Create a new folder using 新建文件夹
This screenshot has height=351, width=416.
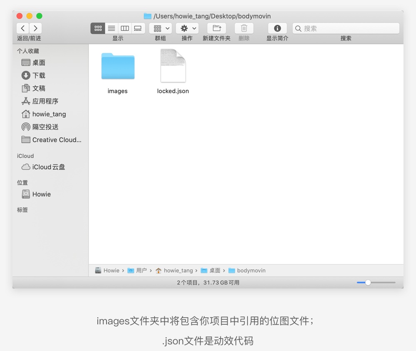click(x=216, y=28)
